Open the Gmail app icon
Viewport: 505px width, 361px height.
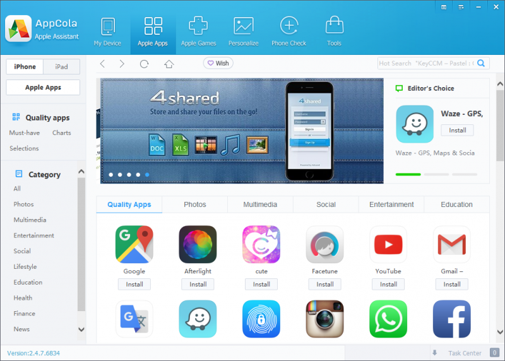point(451,244)
